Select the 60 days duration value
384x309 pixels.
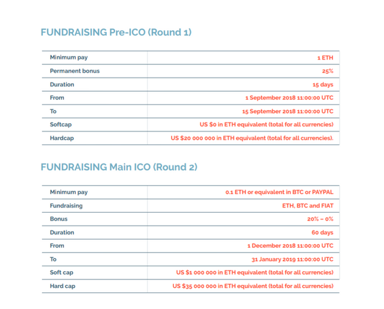322,233
